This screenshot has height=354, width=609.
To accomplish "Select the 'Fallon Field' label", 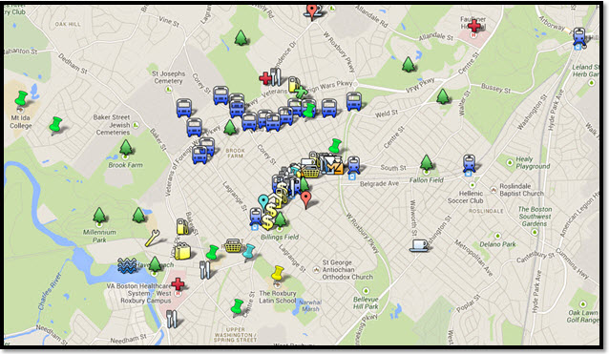I will tap(427, 180).
